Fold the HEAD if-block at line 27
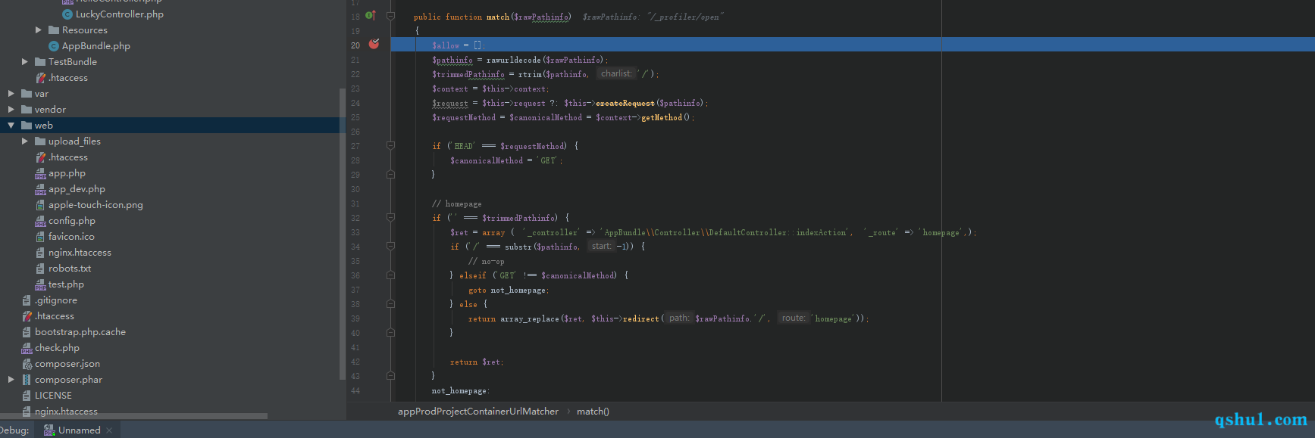Image resolution: width=1315 pixels, height=438 pixels. click(390, 145)
